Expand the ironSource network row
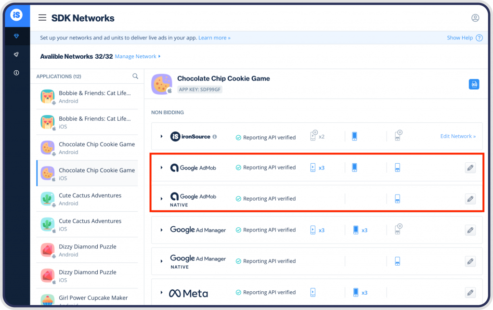 pos(161,136)
